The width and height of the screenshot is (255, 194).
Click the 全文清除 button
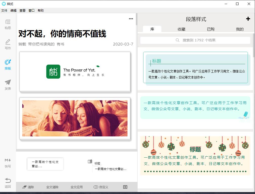52,187
